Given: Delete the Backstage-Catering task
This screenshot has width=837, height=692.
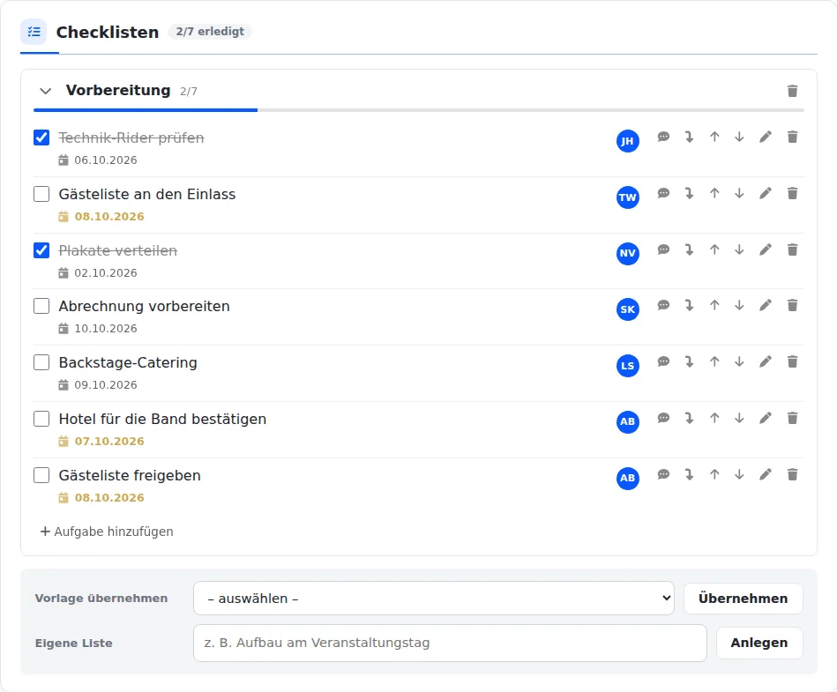Looking at the screenshot, I should 793,361.
